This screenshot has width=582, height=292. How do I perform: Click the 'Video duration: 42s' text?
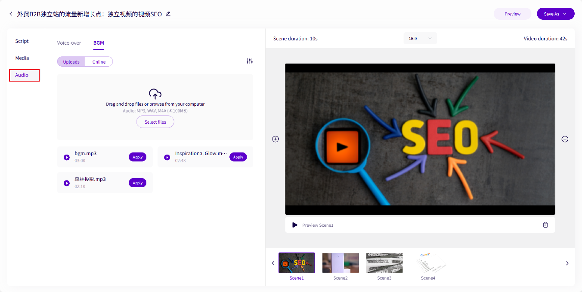point(545,39)
